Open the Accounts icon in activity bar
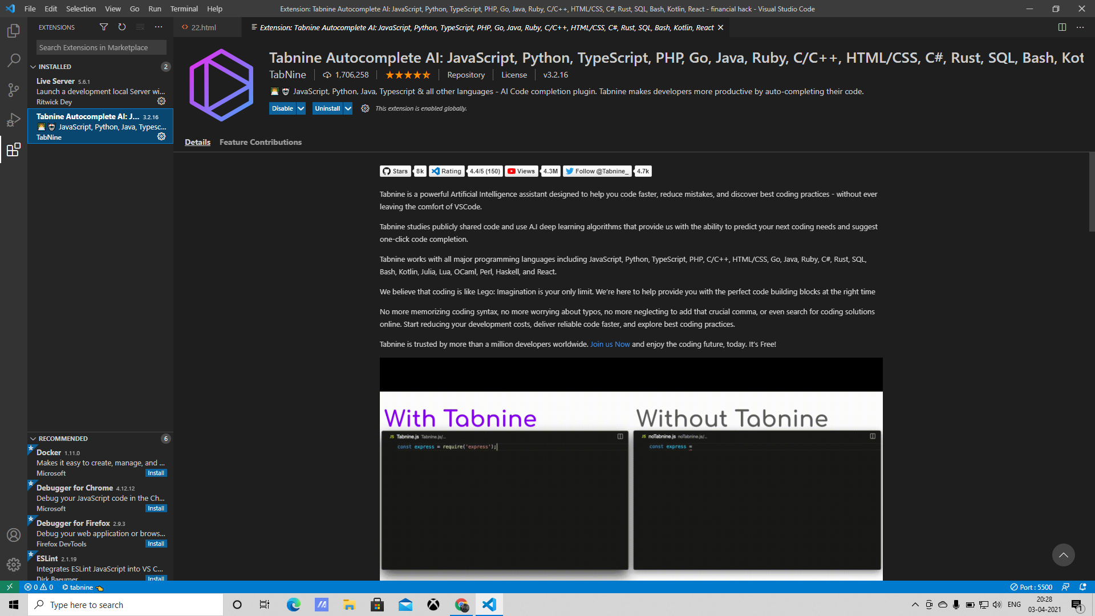Image resolution: width=1095 pixels, height=616 pixels. click(14, 535)
